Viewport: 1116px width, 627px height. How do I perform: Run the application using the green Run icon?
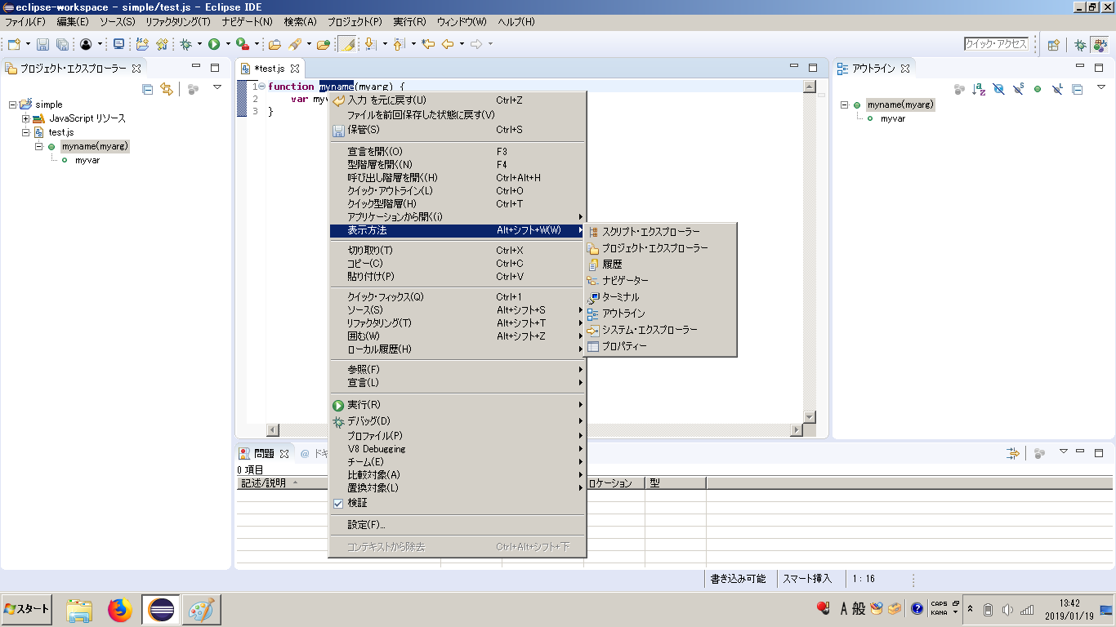tap(213, 45)
